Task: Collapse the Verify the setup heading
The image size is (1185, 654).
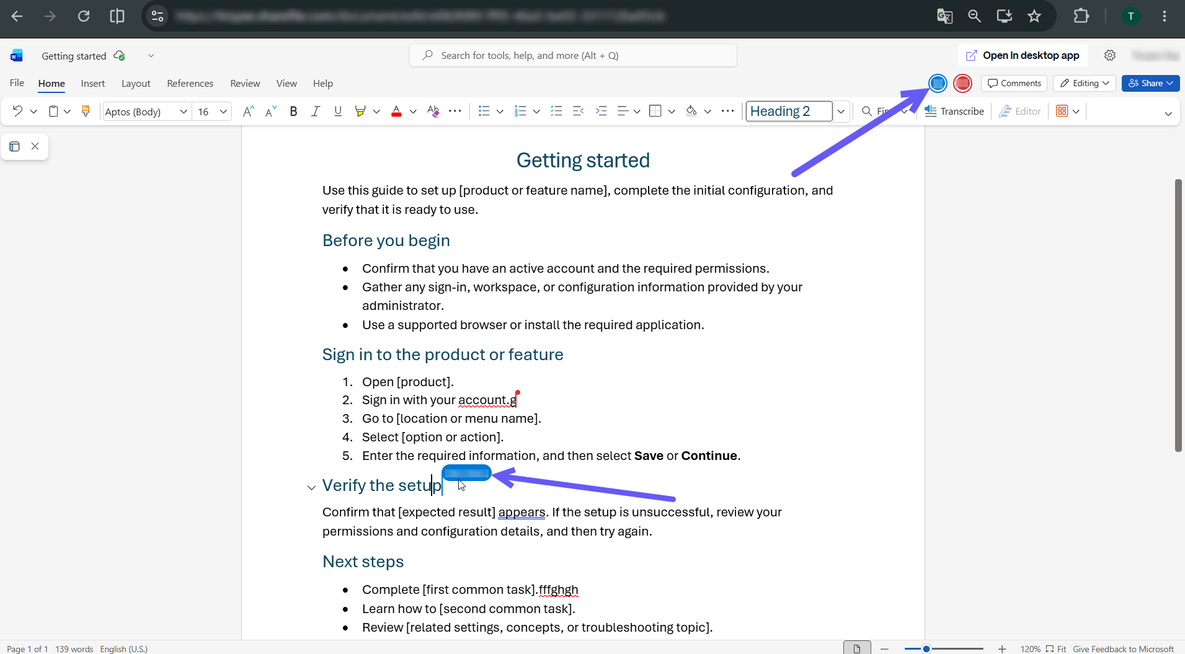Action: (x=311, y=488)
